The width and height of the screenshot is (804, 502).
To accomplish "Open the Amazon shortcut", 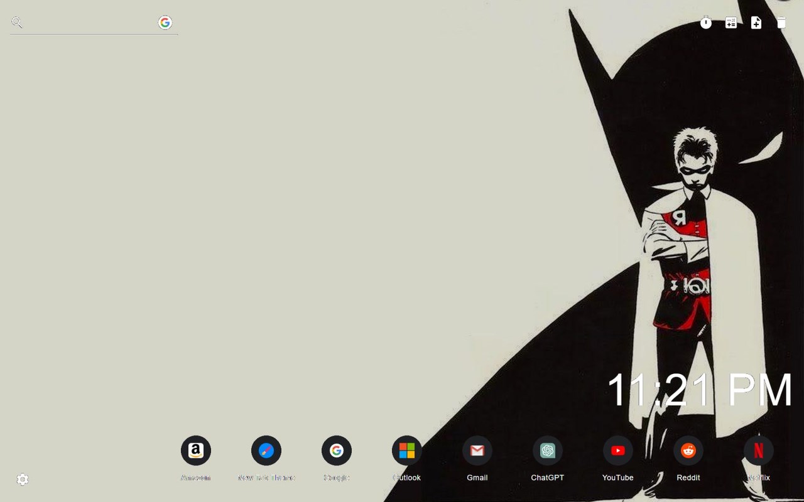I will [196, 451].
